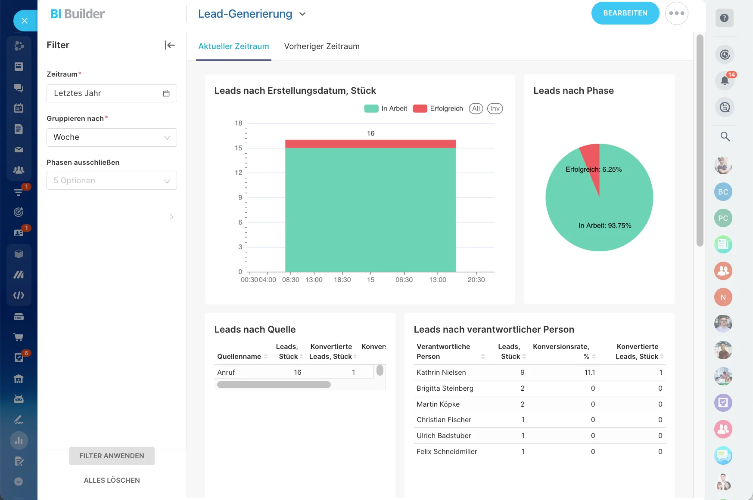Open the code </> icon in the sidebar
The width and height of the screenshot is (753, 500).
coord(19,295)
